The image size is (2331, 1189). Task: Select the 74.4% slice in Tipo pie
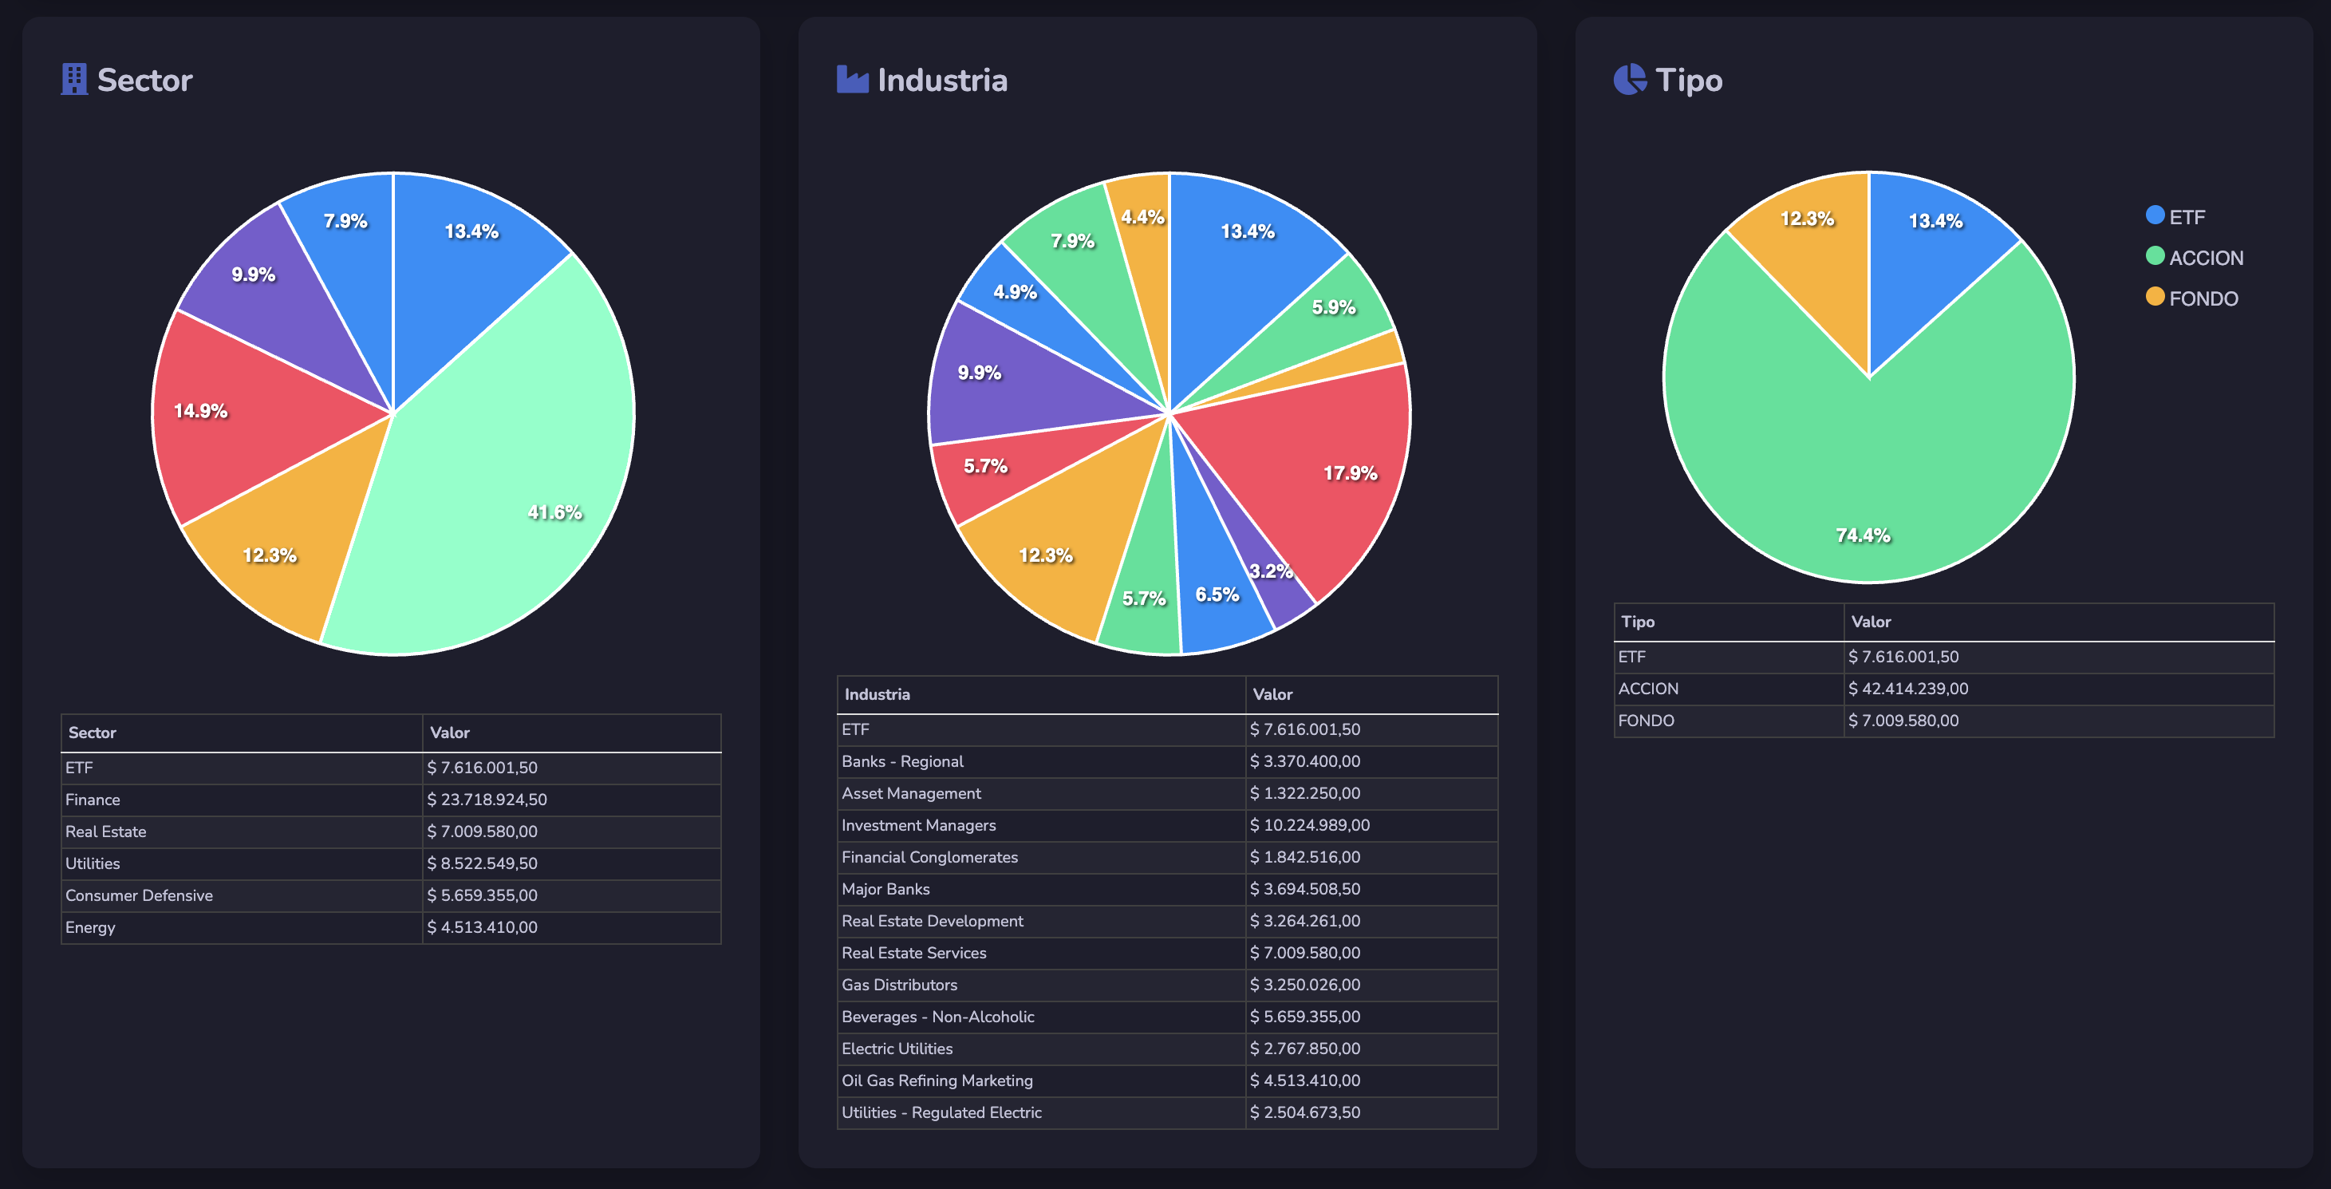pos(1864,488)
